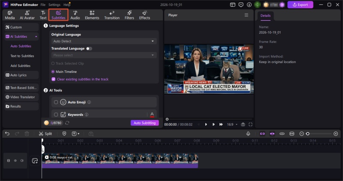The height and width of the screenshot is (181, 343).
Task: Select the mayor-cat clip on timeline
Action: pos(120,161)
